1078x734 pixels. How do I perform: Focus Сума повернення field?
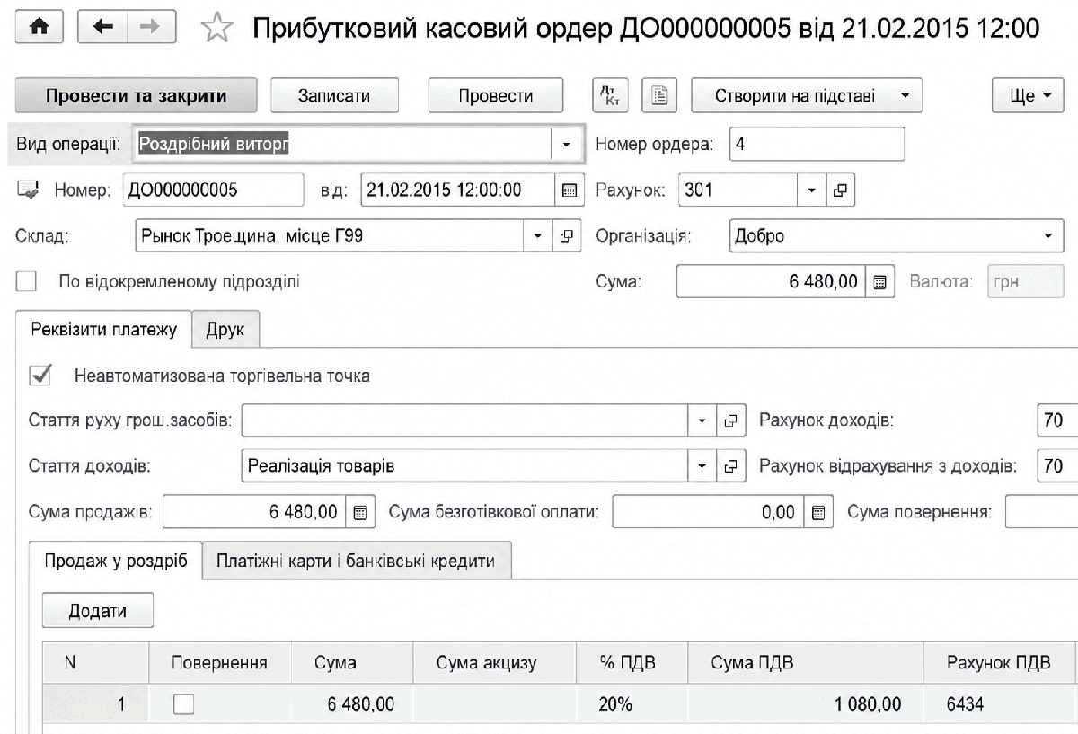(1042, 513)
